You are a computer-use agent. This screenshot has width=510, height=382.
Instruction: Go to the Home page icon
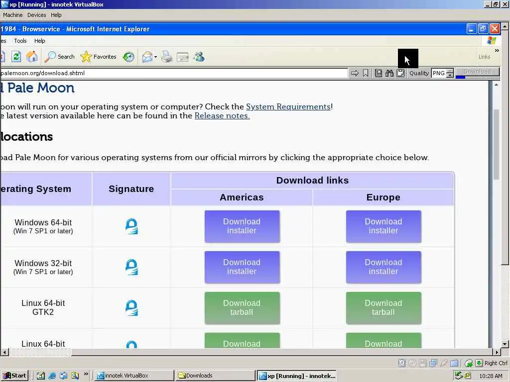(32, 57)
